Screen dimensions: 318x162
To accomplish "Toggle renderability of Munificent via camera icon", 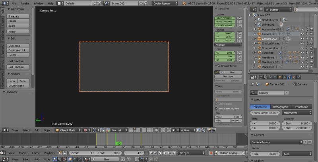I will point(312,58).
